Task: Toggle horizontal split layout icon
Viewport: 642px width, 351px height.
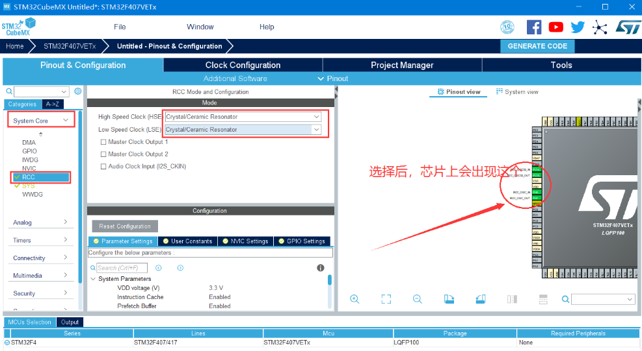Action: 543,299
